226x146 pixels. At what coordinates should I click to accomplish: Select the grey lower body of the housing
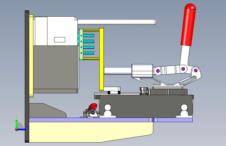(x=56, y=67)
